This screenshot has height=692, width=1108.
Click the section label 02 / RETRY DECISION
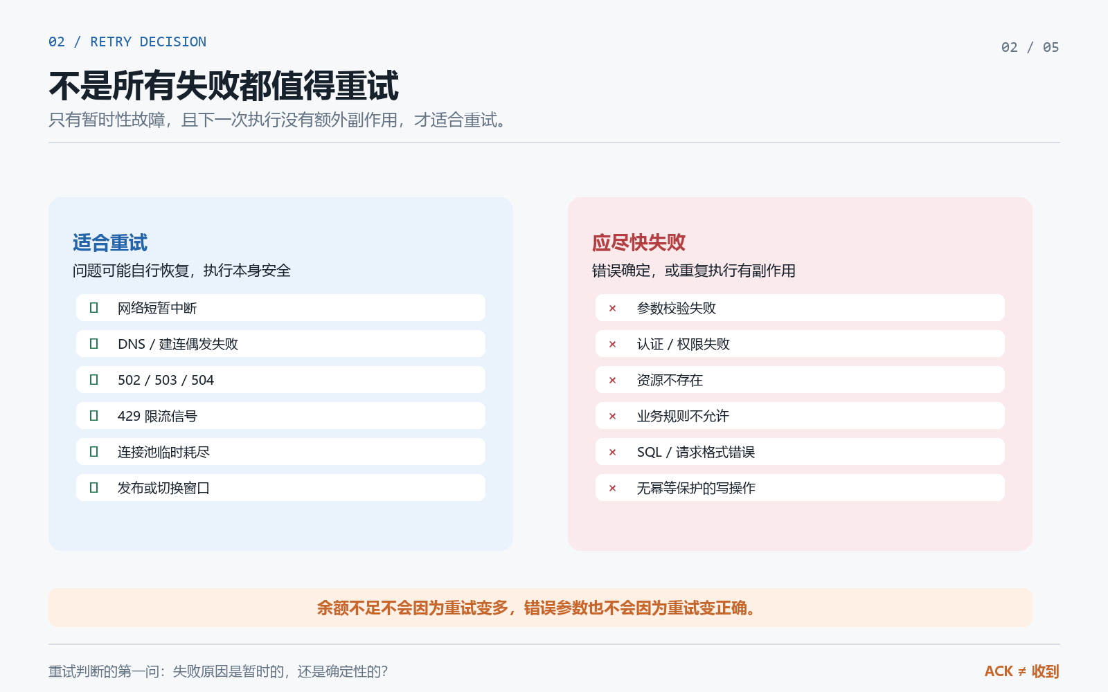click(127, 42)
